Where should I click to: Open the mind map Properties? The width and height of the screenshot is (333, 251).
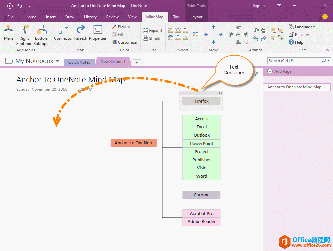pos(98,33)
